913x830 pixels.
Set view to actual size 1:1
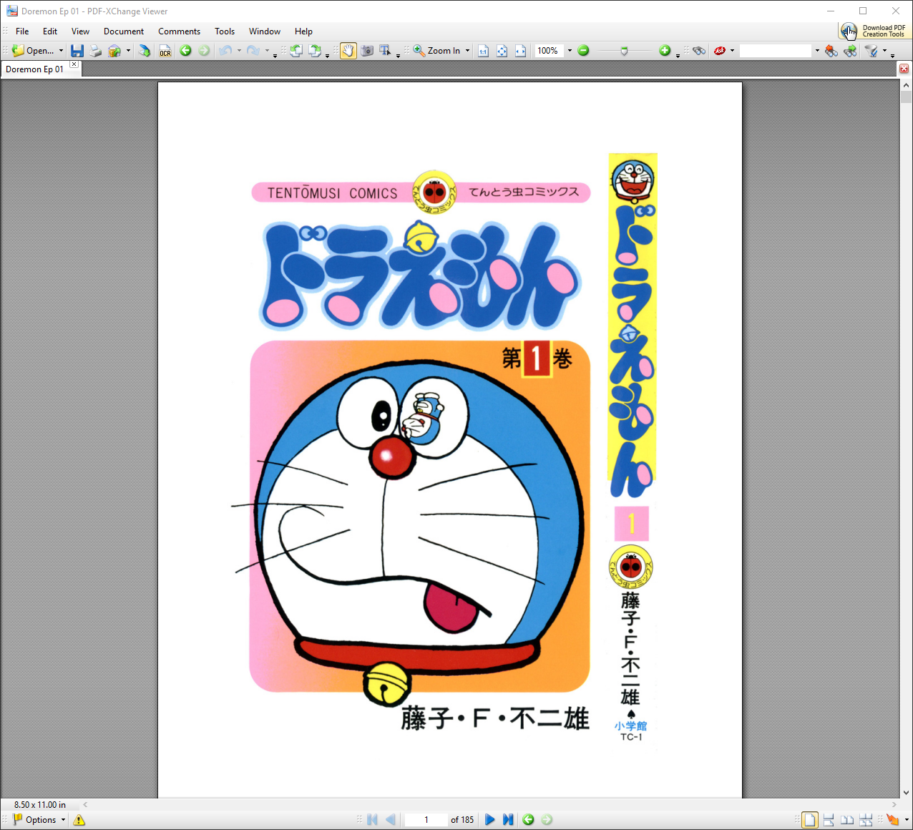483,51
